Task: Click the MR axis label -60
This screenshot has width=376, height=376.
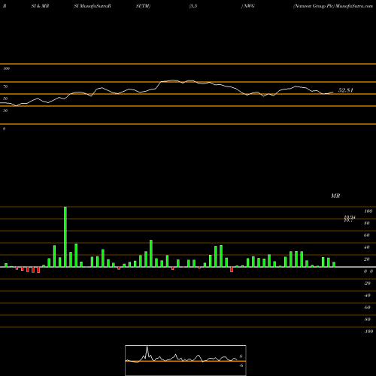Action: [x=367, y=308]
